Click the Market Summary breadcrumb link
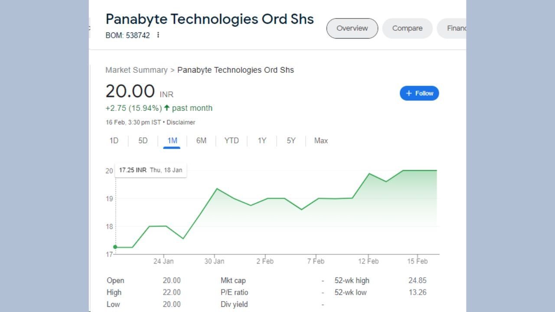Image resolution: width=555 pixels, height=312 pixels. pyautogui.click(x=137, y=70)
